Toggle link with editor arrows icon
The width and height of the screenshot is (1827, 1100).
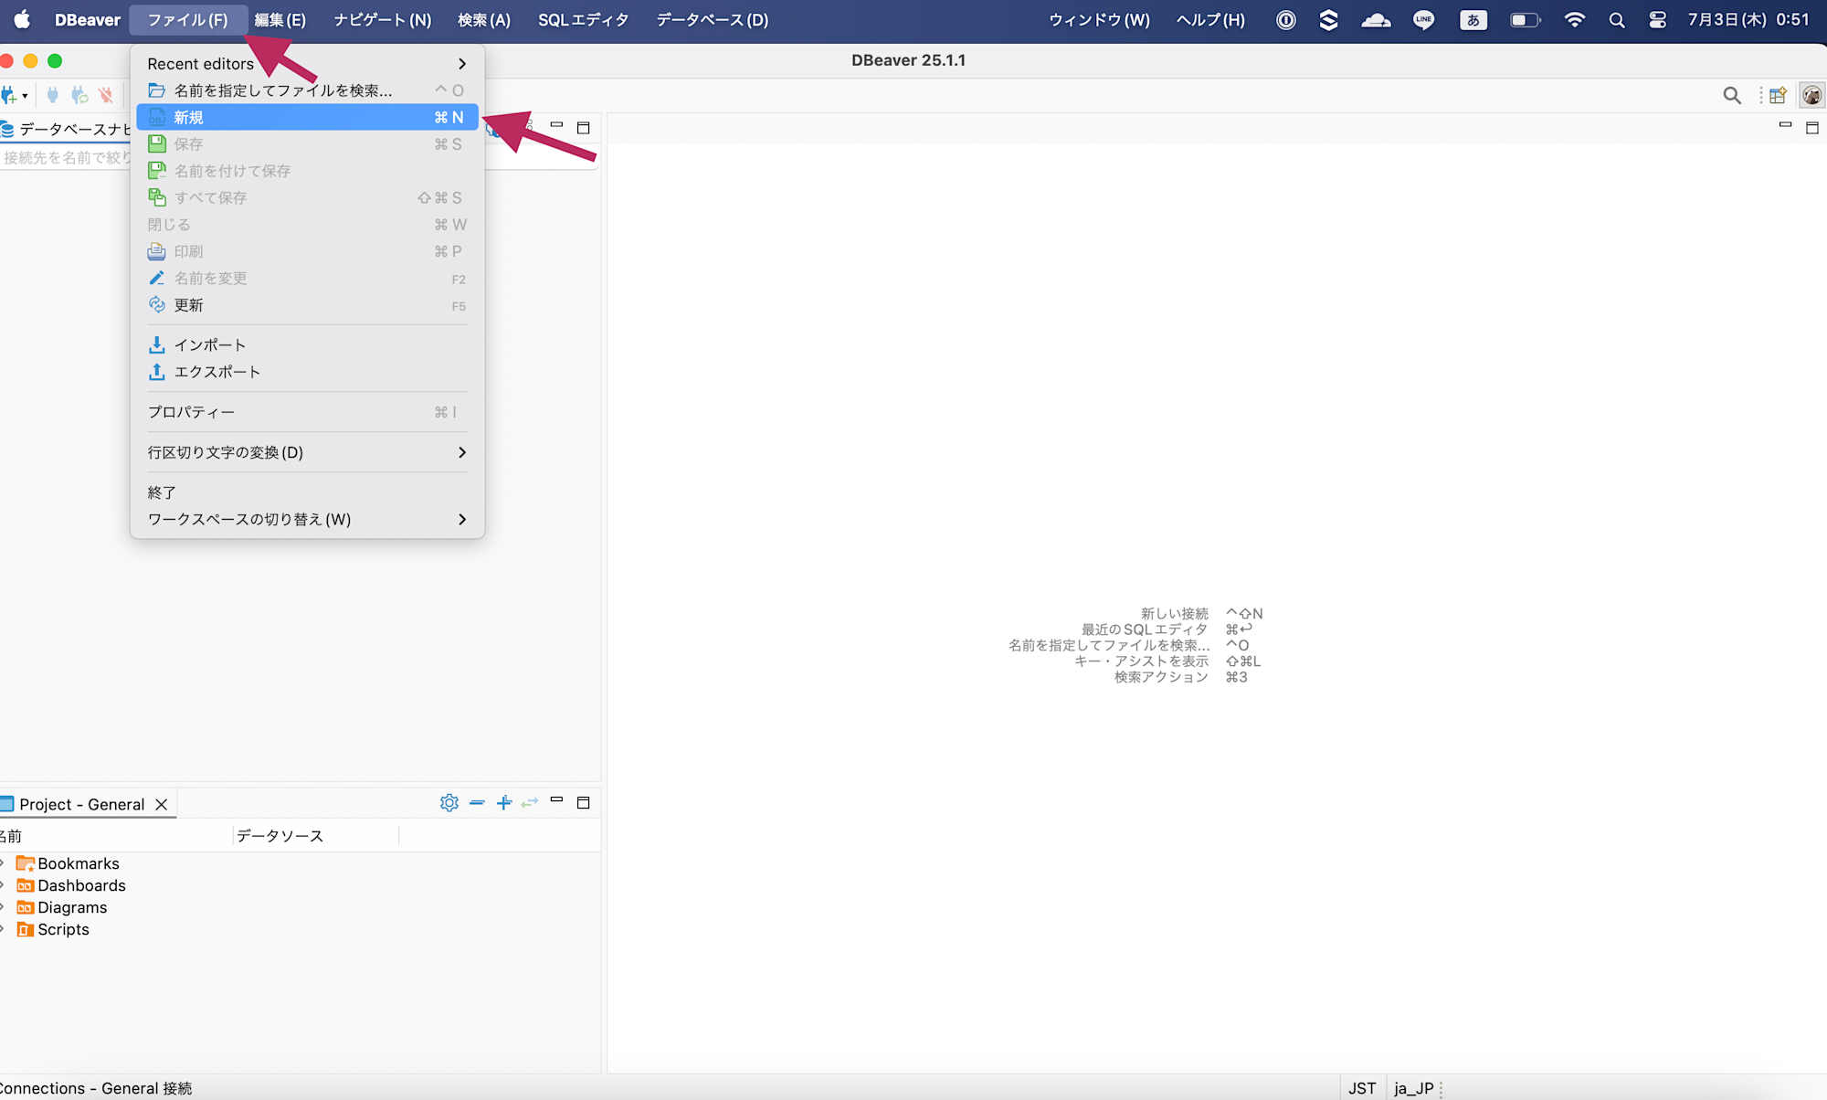tap(530, 802)
